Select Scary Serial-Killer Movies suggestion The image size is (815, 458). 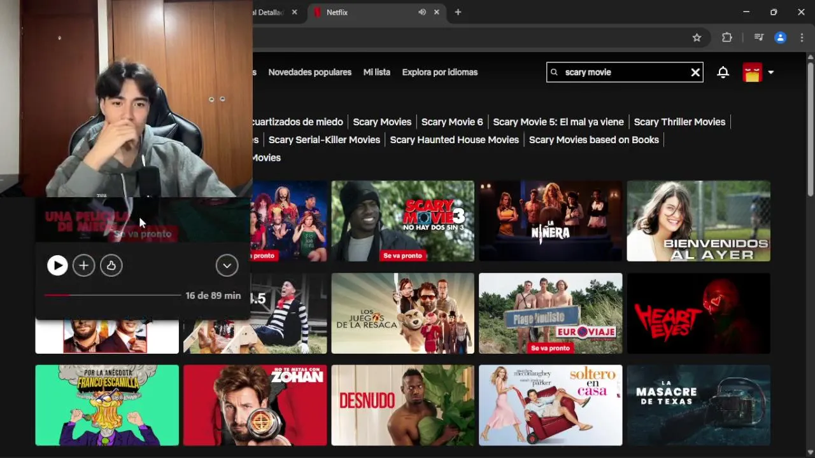tap(324, 140)
